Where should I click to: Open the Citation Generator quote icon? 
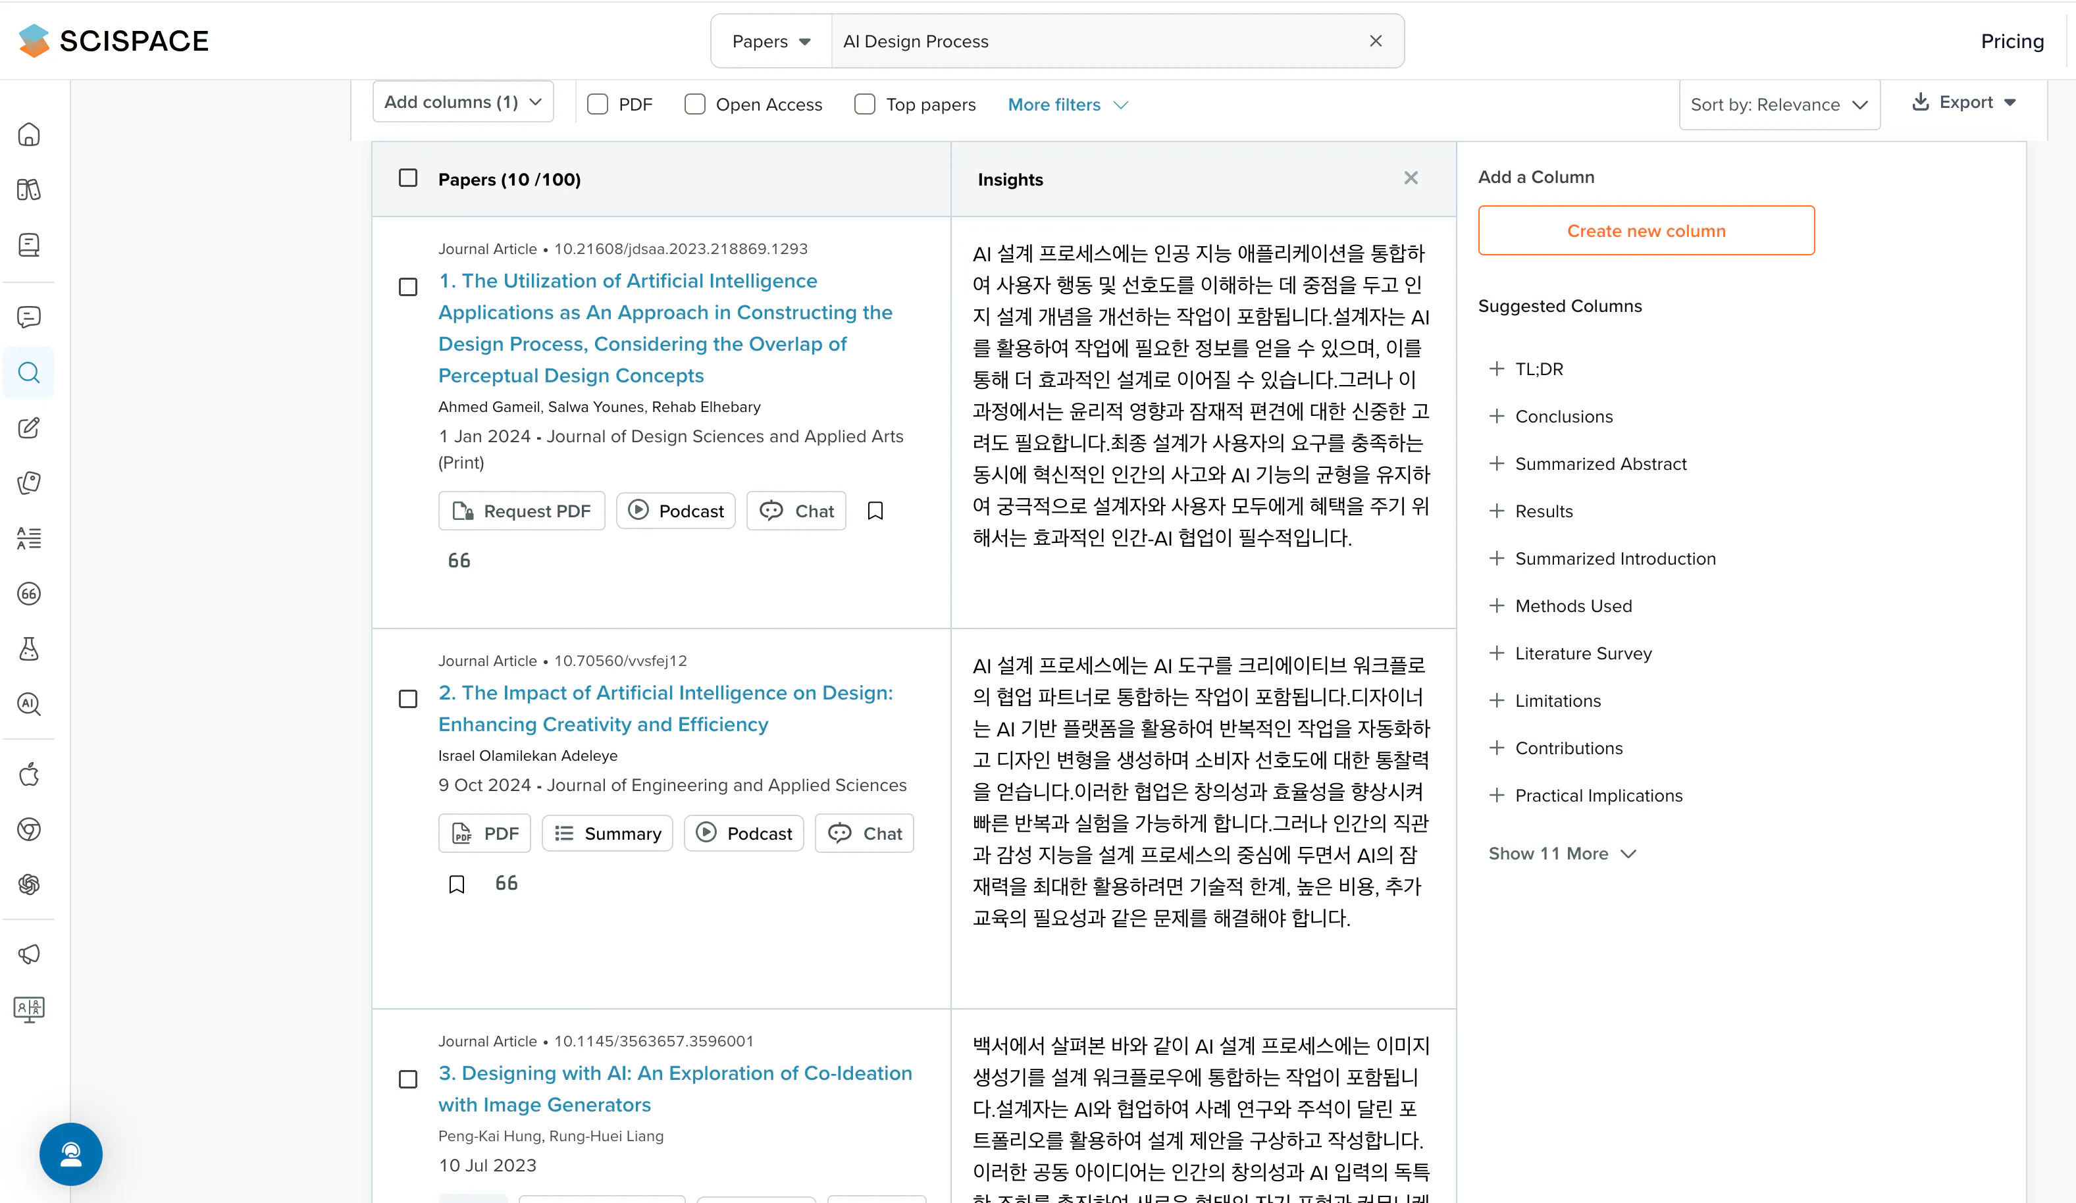coord(29,594)
